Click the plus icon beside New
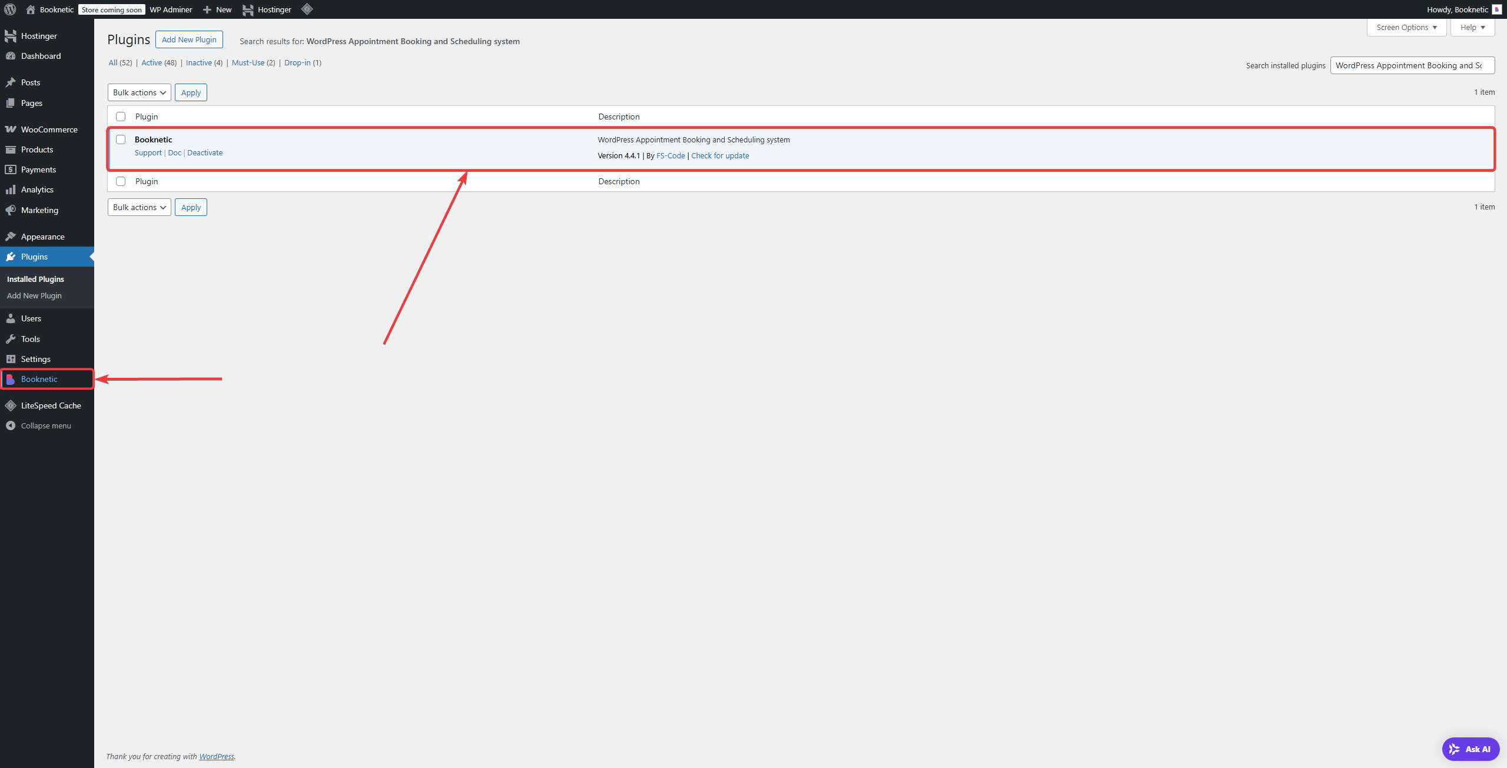The height and width of the screenshot is (768, 1507). click(207, 9)
